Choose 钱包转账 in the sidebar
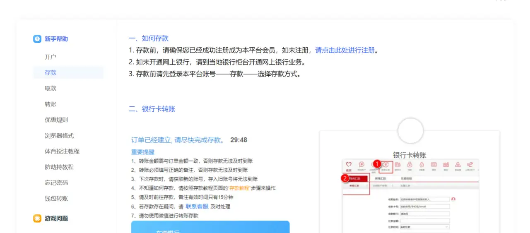Image resolution: width=530 pixels, height=233 pixels. tap(56, 198)
